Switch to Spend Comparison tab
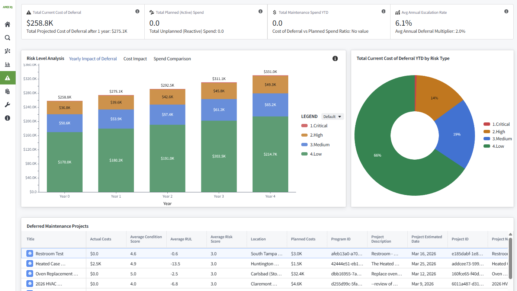Screen dimensions: 517x291 pyautogui.click(x=172, y=59)
